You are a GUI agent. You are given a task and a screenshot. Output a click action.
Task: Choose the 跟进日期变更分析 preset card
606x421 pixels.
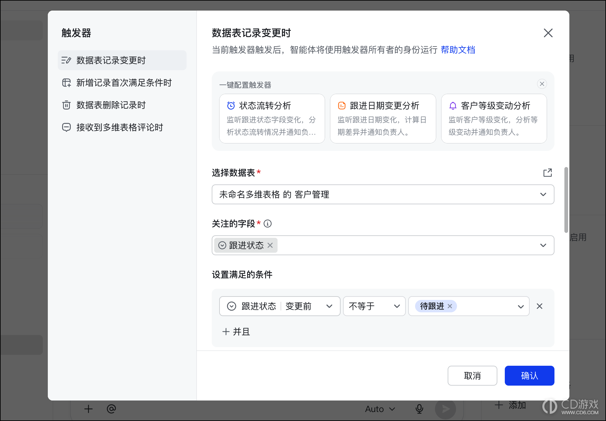point(383,119)
